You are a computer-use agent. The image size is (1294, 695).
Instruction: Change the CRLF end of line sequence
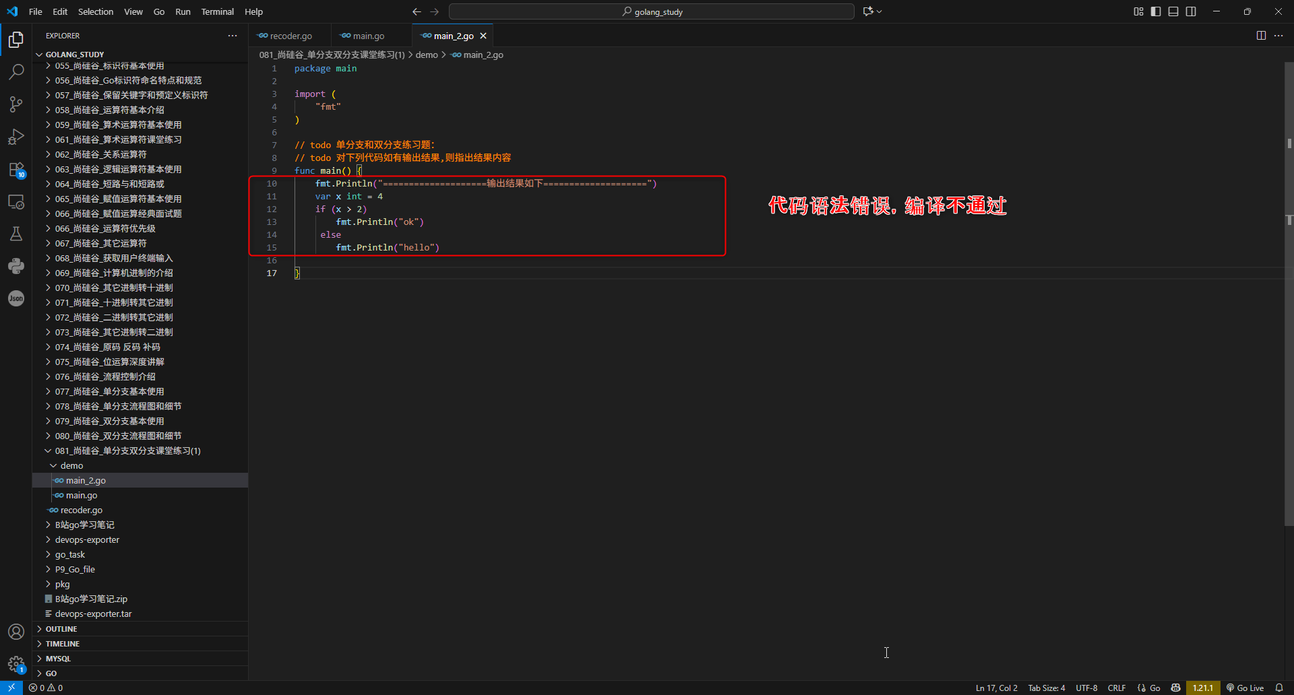(x=1117, y=688)
